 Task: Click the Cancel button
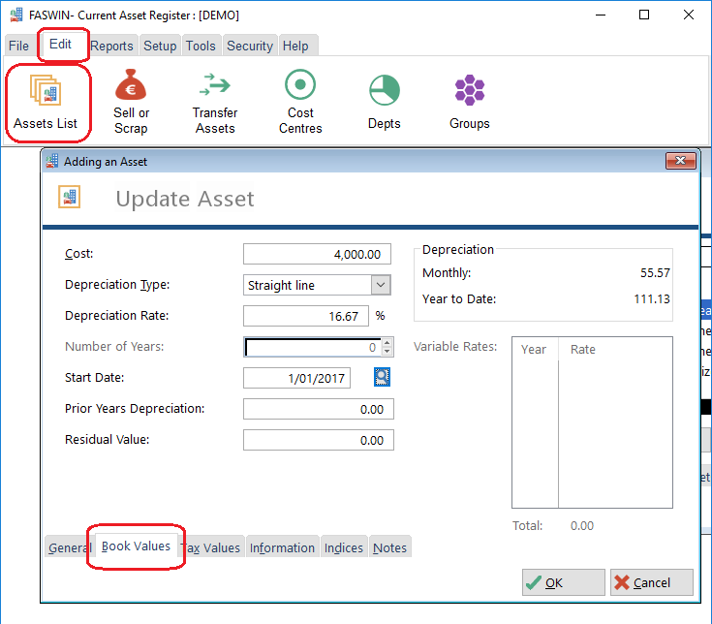[652, 582]
